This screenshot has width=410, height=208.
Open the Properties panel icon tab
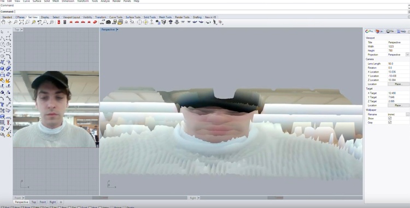click(370, 31)
